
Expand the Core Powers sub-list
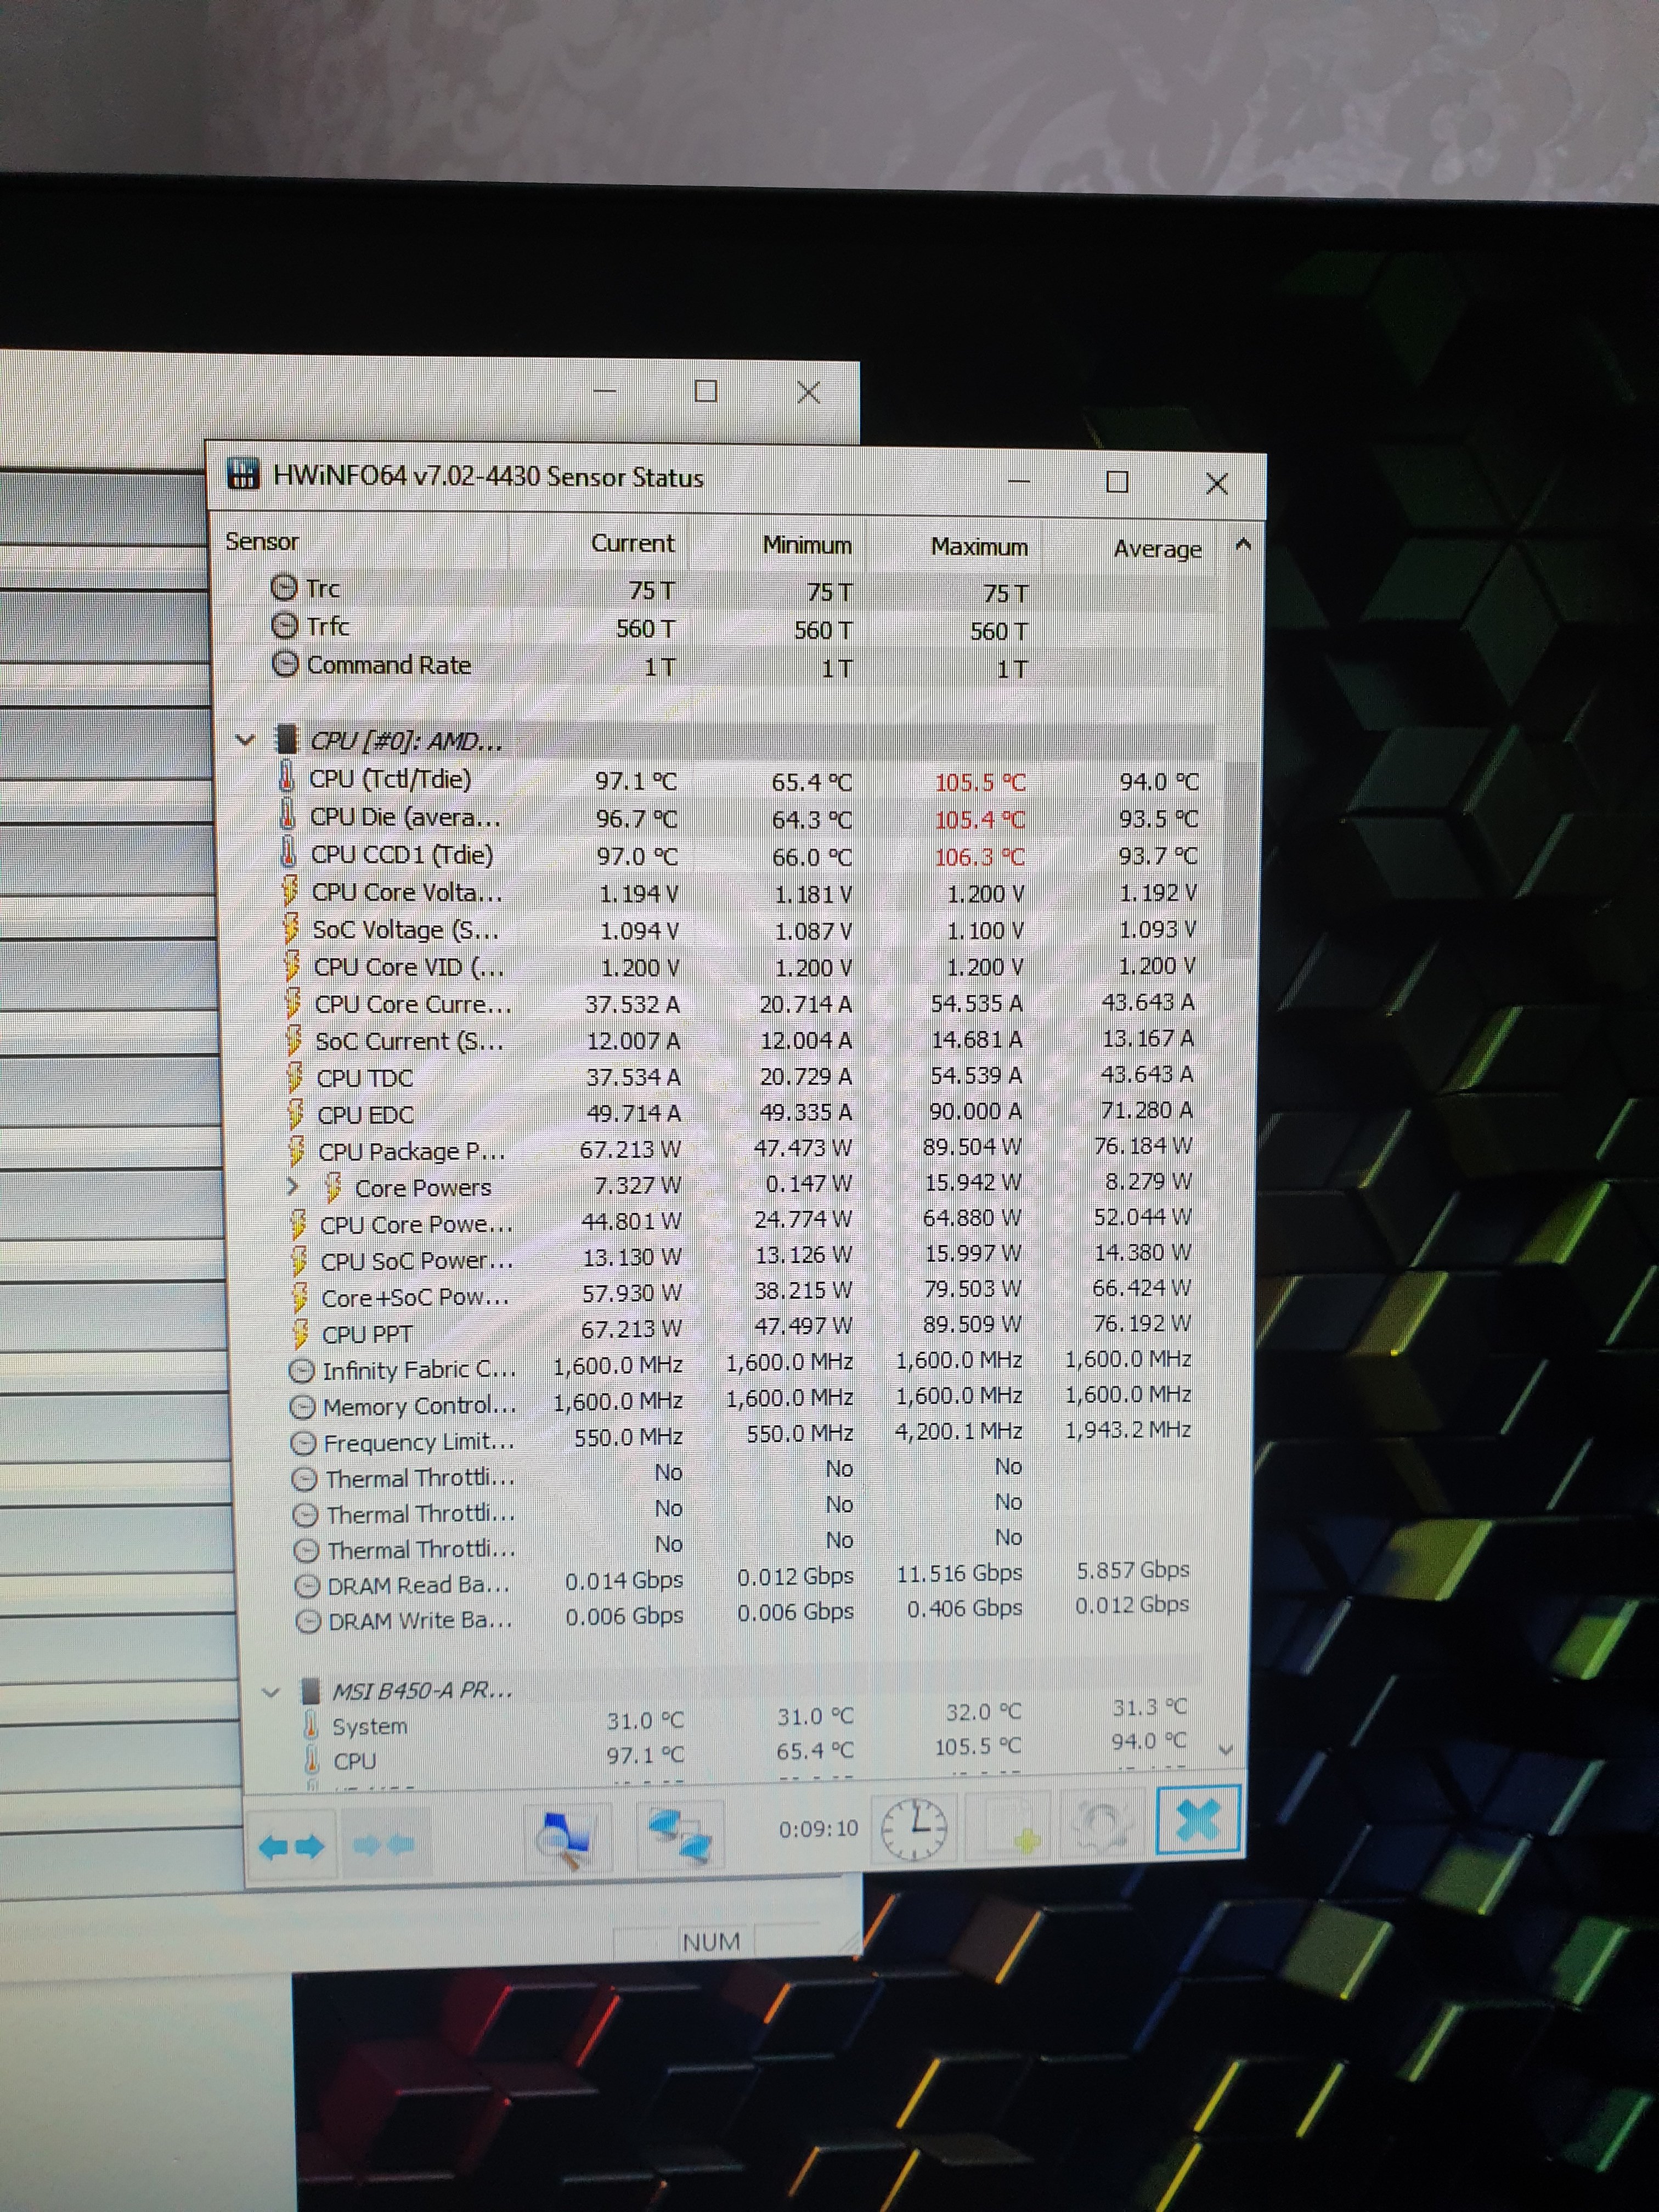point(292,1186)
